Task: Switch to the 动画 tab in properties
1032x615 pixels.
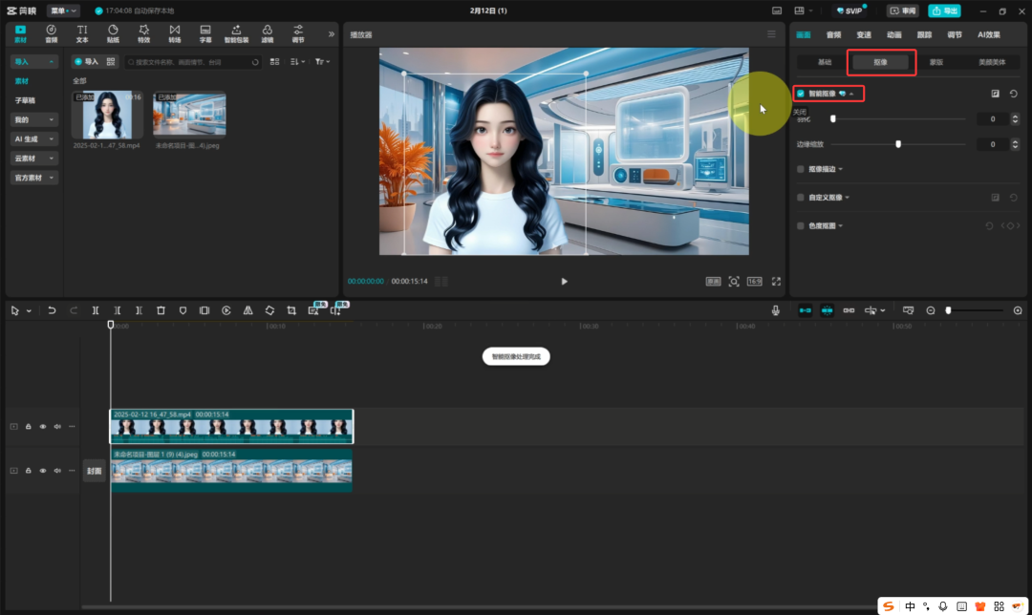Action: coord(893,34)
